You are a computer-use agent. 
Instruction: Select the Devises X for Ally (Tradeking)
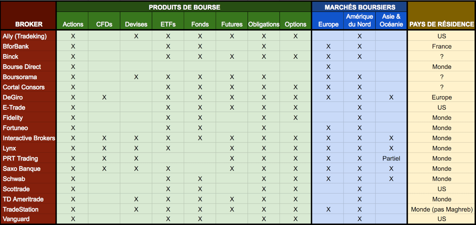click(x=136, y=36)
